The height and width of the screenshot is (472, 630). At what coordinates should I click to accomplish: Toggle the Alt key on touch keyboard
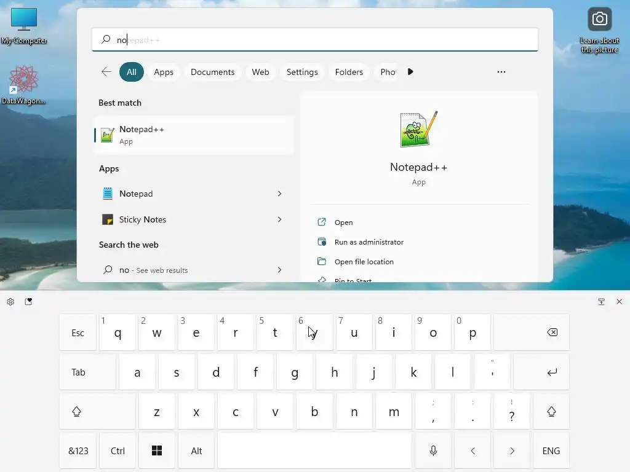[x=196, y=450]
